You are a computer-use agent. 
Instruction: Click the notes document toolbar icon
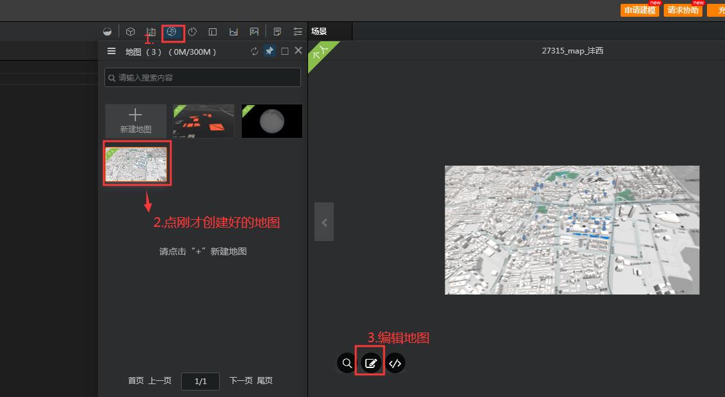[277, 31]
